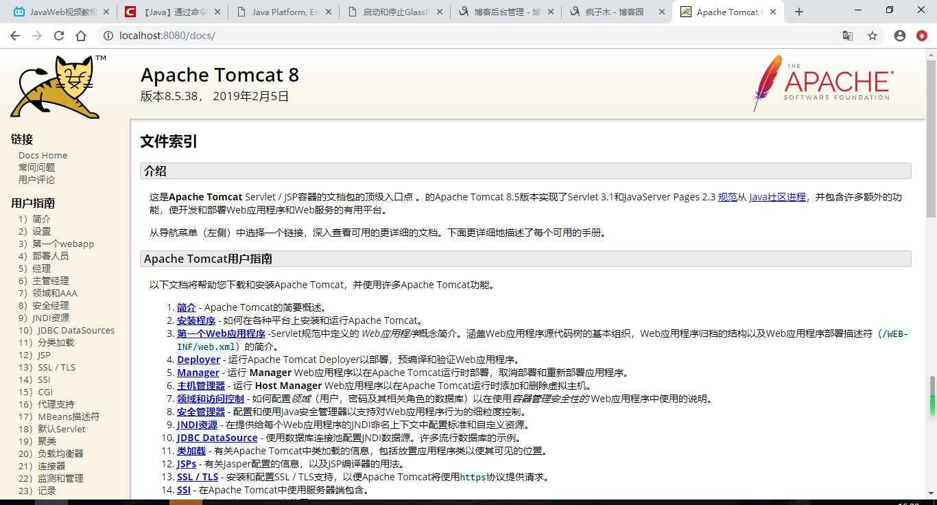Open sidebar item 16) 代理支持

[46, 404]
